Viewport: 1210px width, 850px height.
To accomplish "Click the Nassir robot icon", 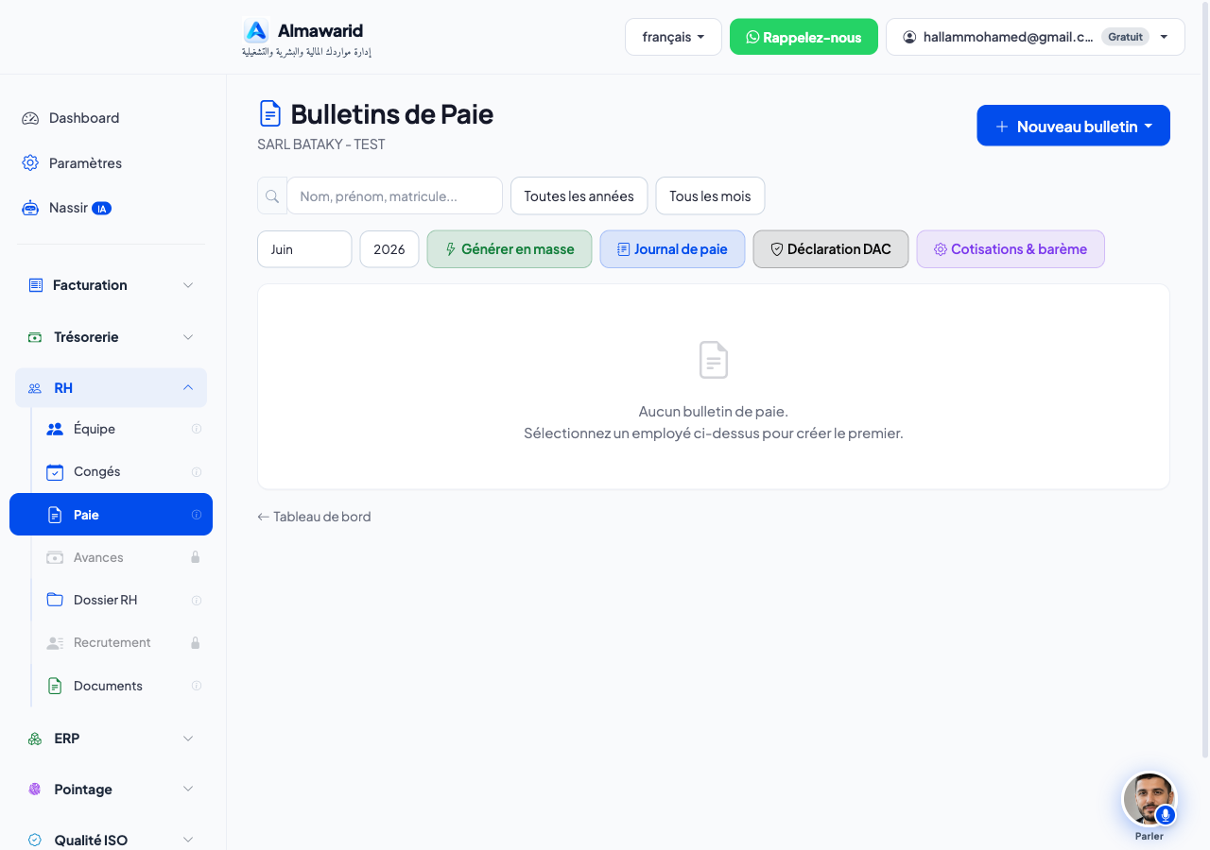I will click(30, 208).
